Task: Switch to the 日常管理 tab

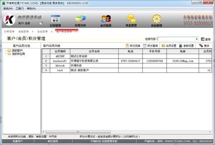Action: tap(9, 32)
